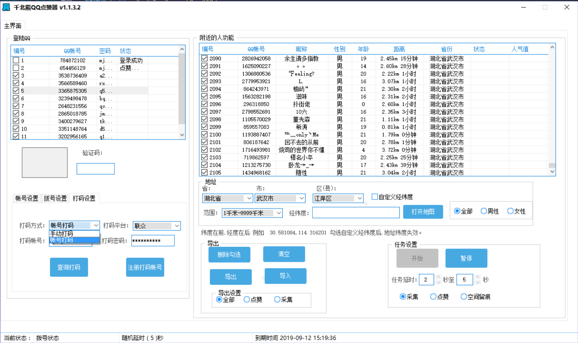Collapse the 打码方式 combo box
578x343 pixels.
tap(96, 225)
